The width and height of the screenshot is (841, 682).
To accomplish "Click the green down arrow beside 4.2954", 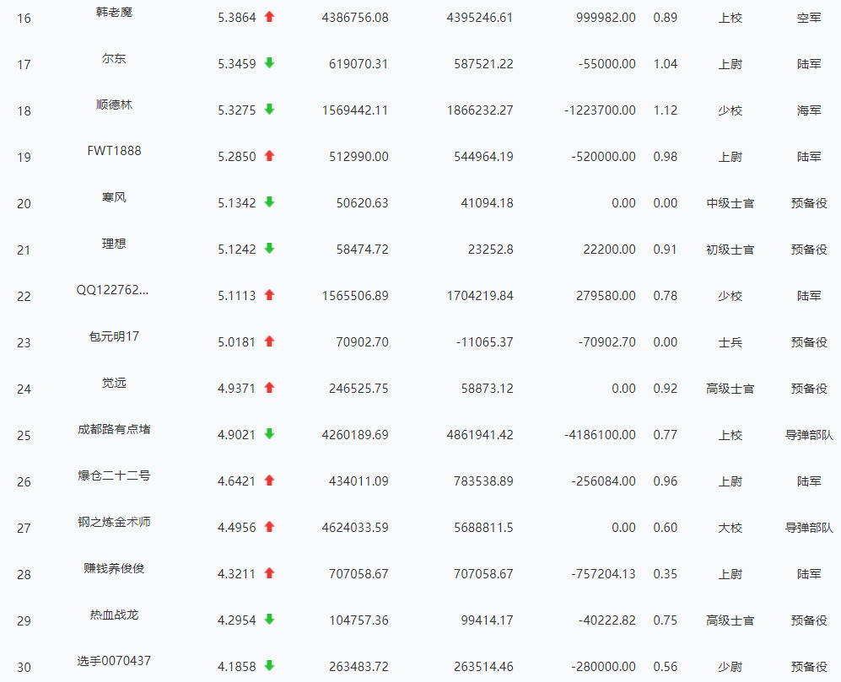I will coord(269,620).
